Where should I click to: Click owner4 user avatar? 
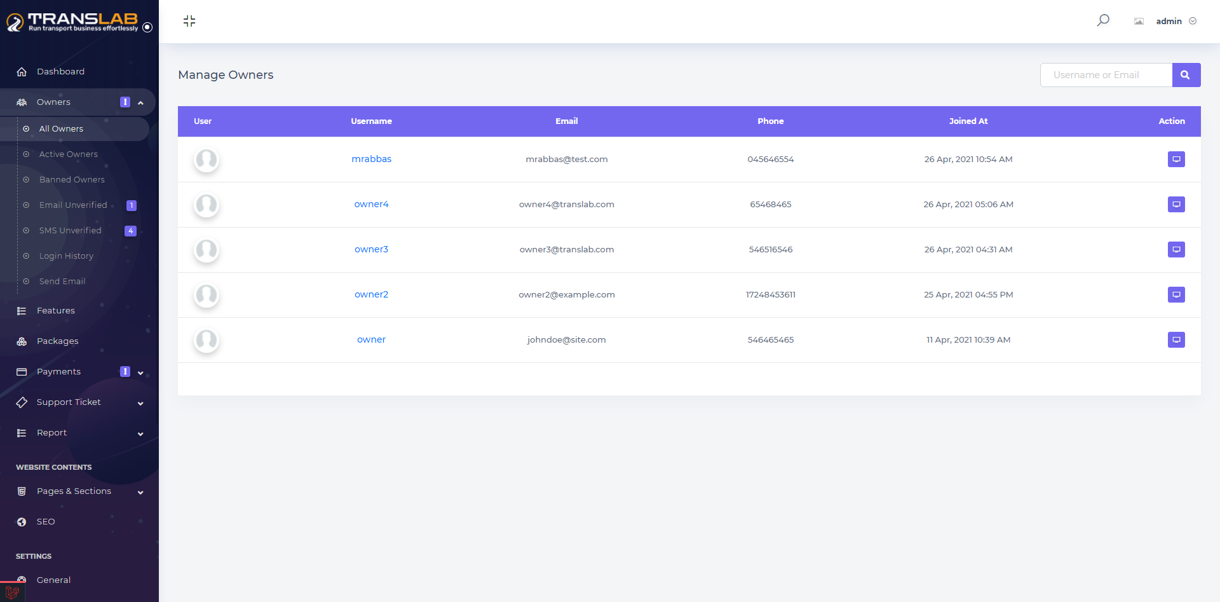coord(207,205)
